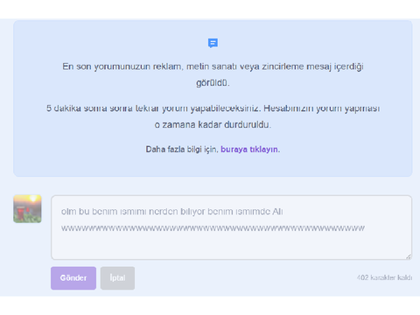Click the user avatar thumbnail

pyautogui.click(x=27, y=209)
